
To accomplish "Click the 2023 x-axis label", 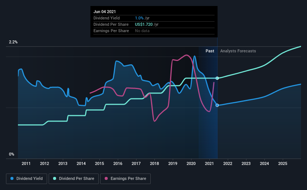I will [x=246, y=163].
